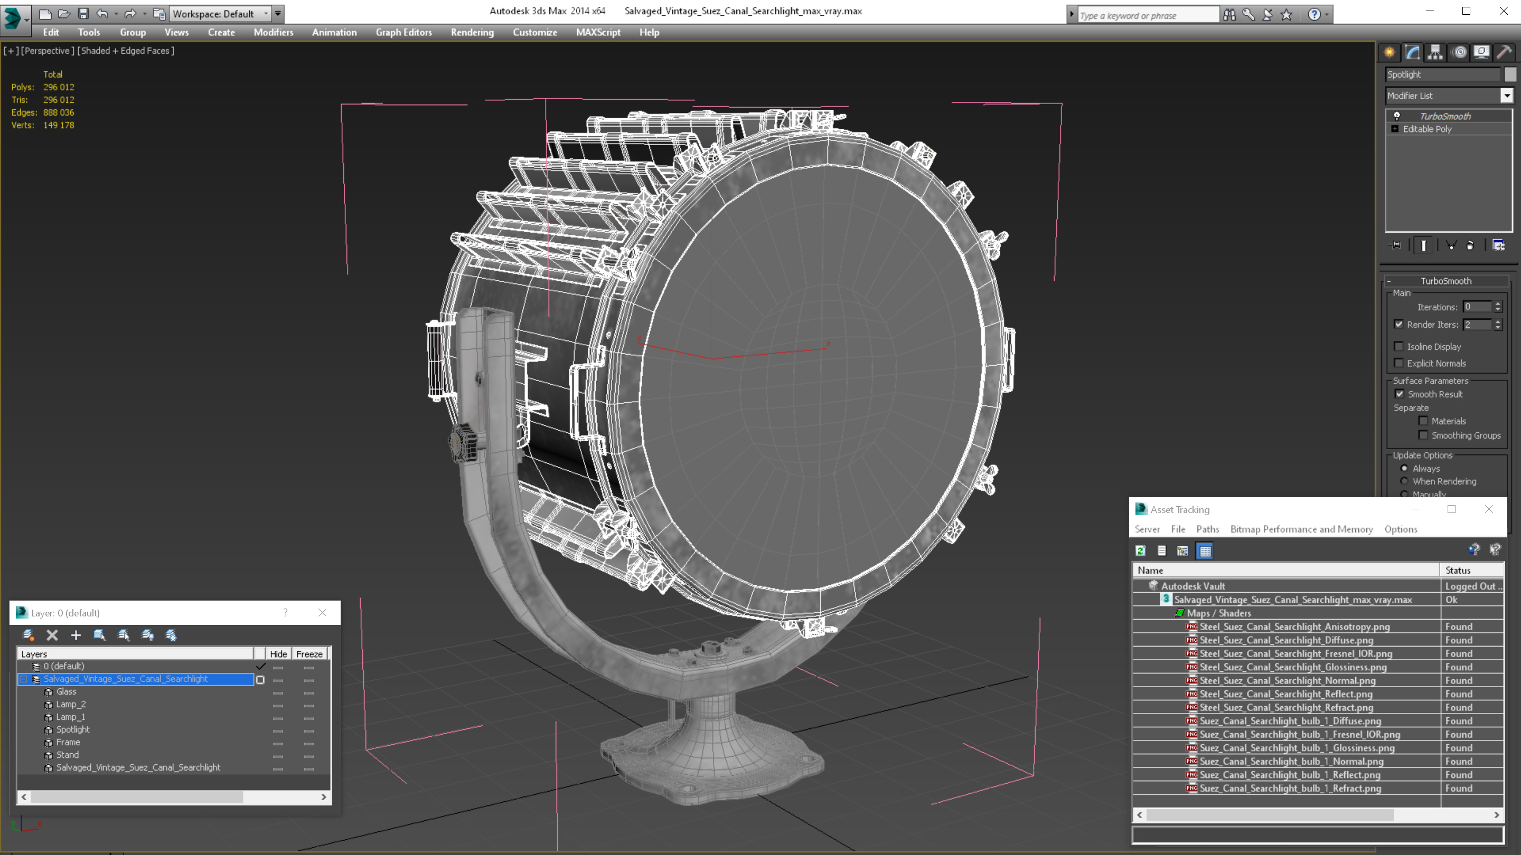Open Configure Modifier Sets icon

tap(1499, 245)
